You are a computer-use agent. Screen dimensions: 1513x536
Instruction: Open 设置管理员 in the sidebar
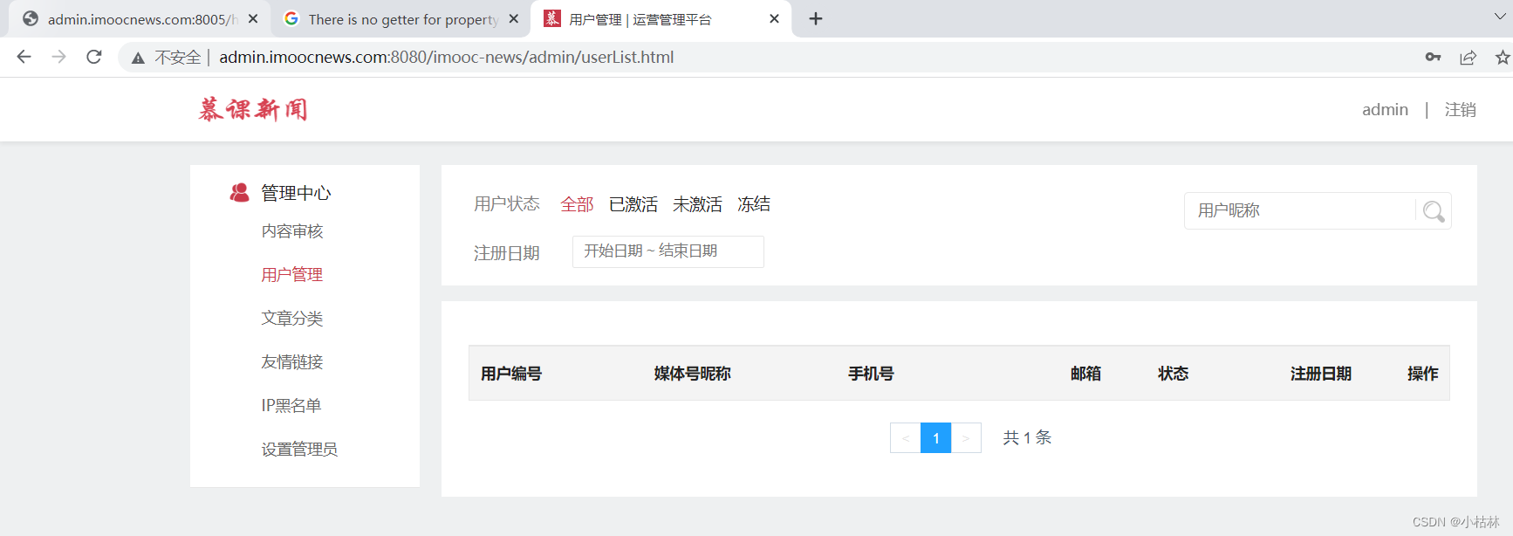pyautogui.click(x=299, y=450)
